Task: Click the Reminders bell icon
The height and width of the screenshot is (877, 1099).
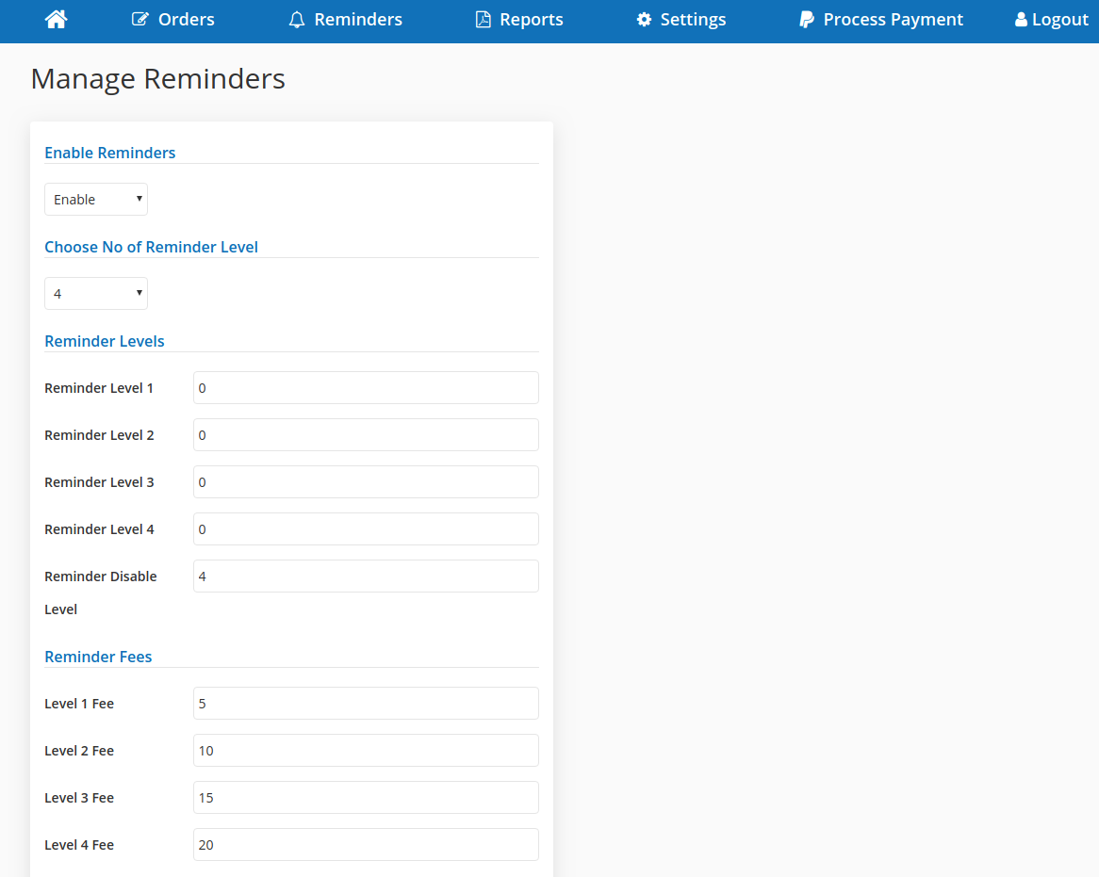Action: point(297,20)
